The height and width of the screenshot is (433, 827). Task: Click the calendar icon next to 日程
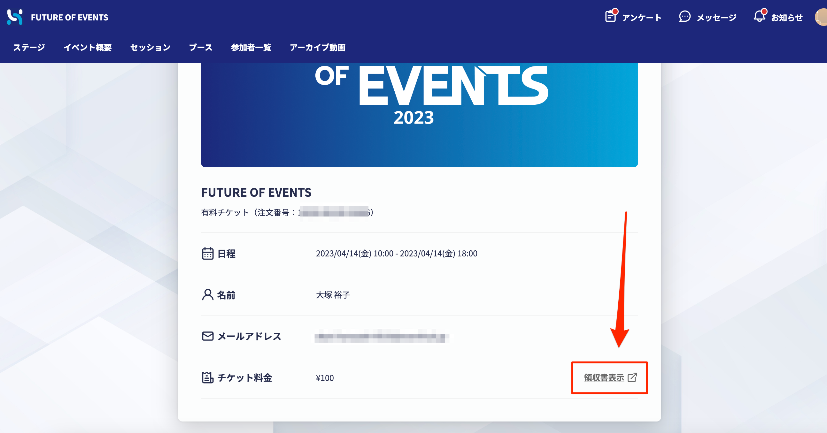coord(207,254)
